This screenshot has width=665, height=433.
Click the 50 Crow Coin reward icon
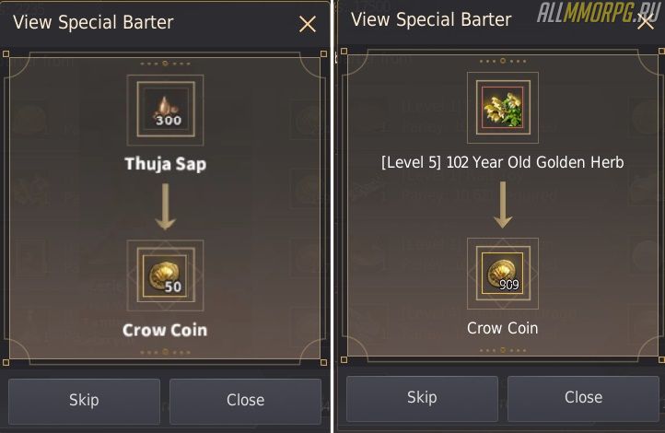[x=166, y=275]
